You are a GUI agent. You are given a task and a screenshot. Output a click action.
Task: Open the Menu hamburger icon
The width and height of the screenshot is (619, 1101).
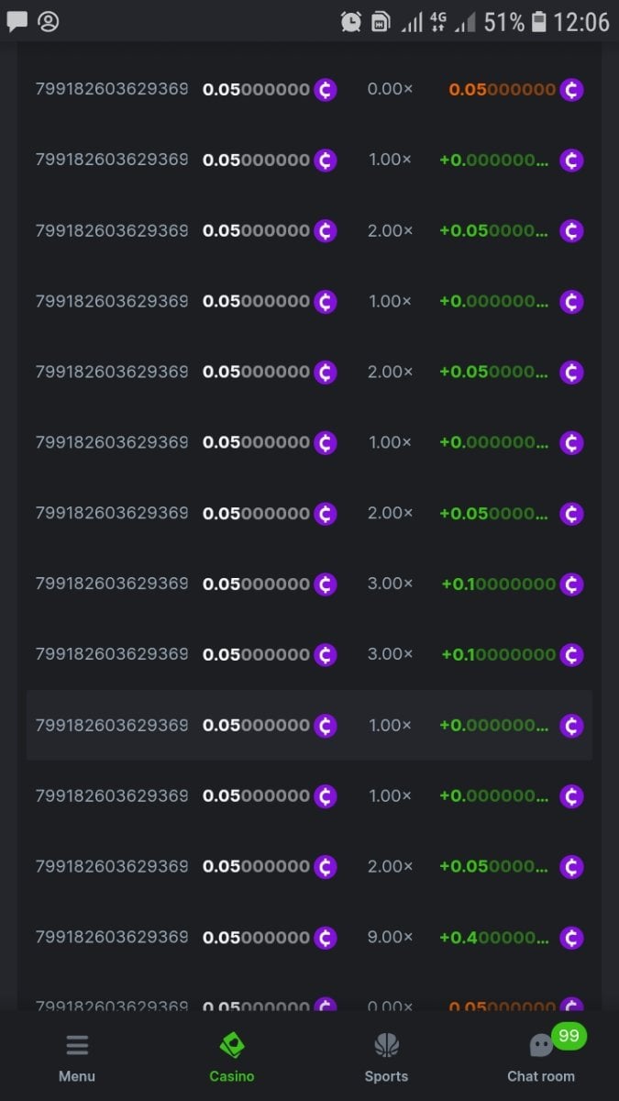[77, 1046]
